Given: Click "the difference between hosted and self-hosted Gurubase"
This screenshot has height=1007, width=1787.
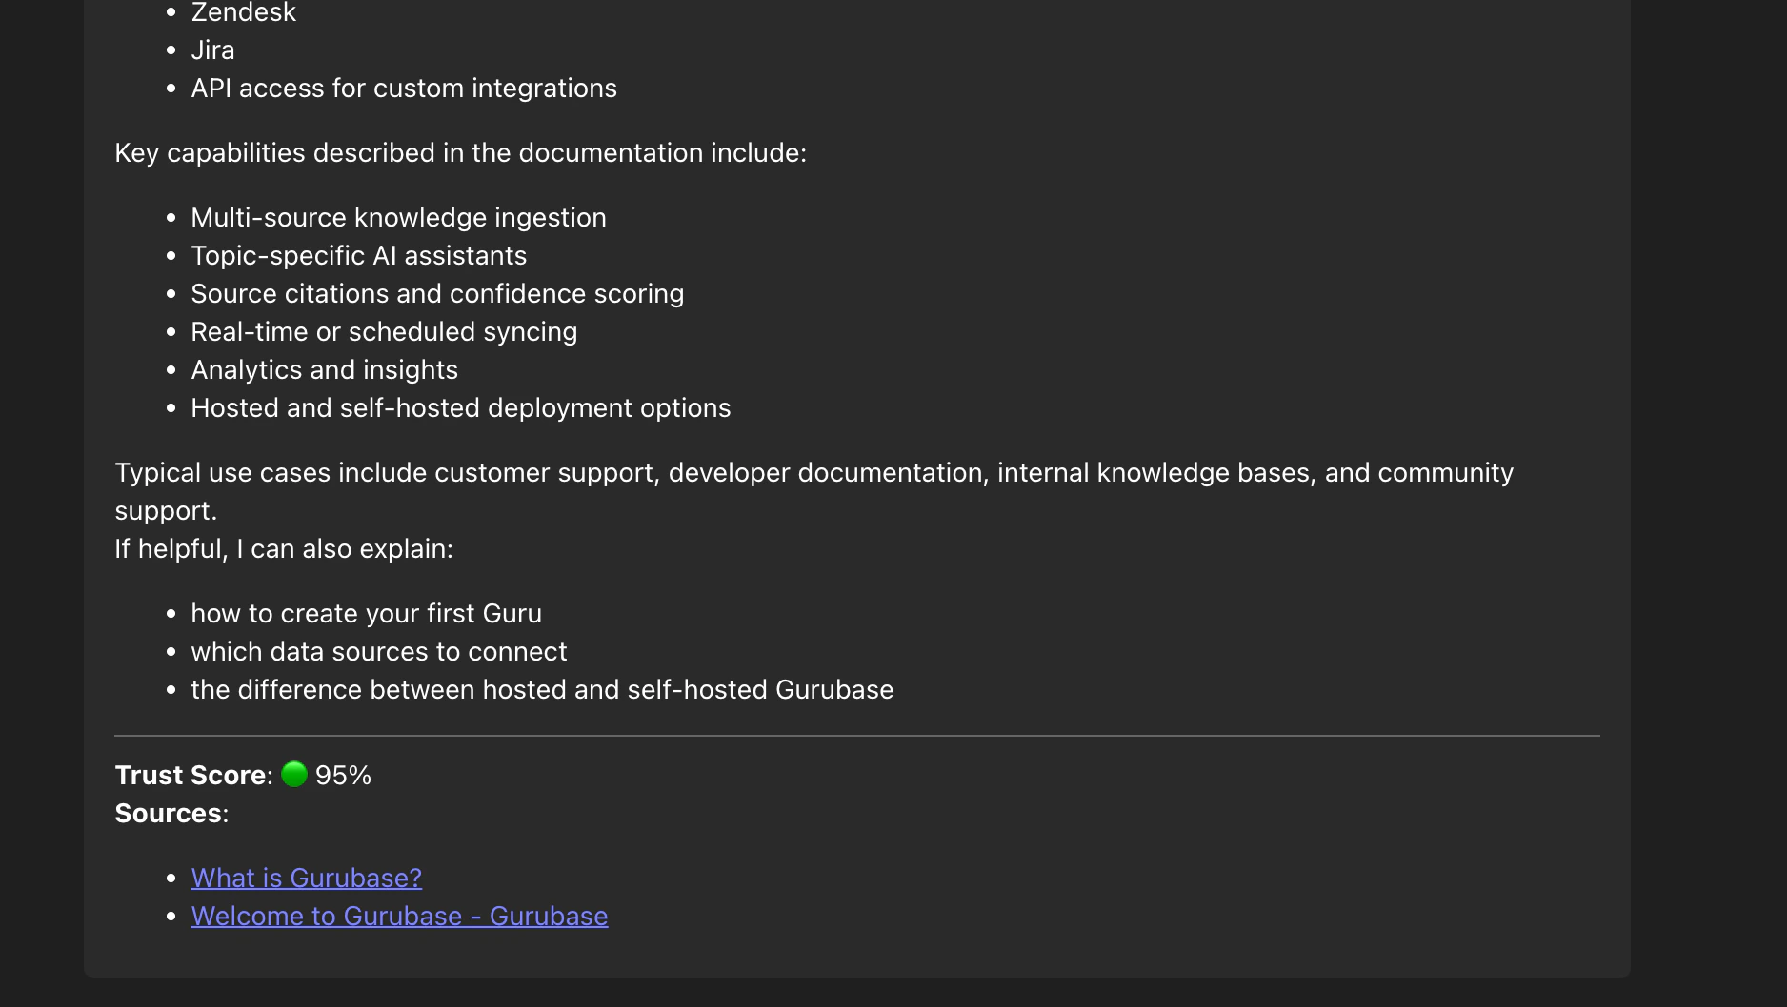Looking at the screenshot, I should (542, 689).
